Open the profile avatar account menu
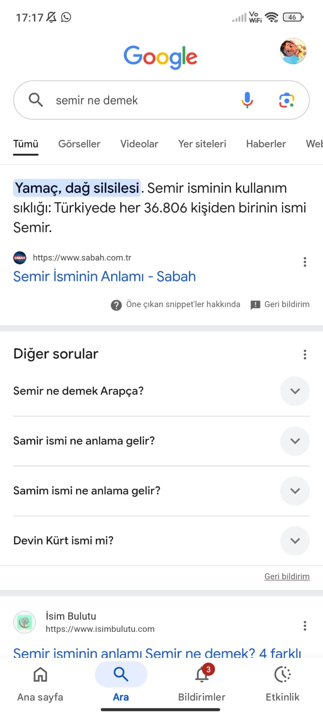The height and width of the screenshot is (717, 323). 293,51
